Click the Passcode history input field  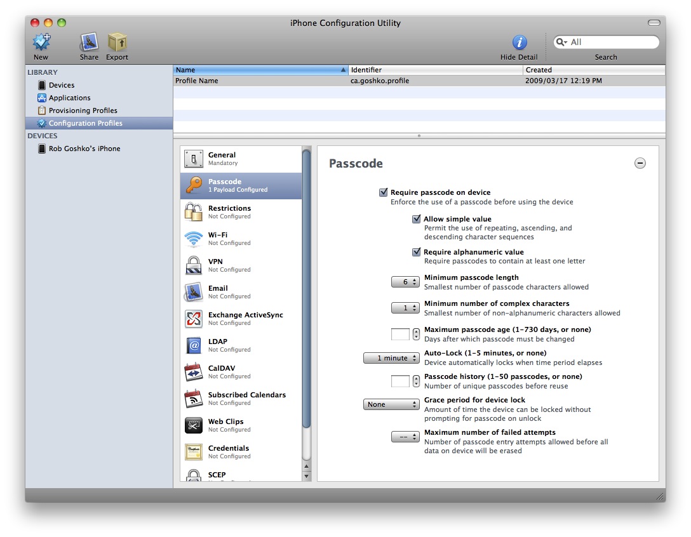point(401,381)
